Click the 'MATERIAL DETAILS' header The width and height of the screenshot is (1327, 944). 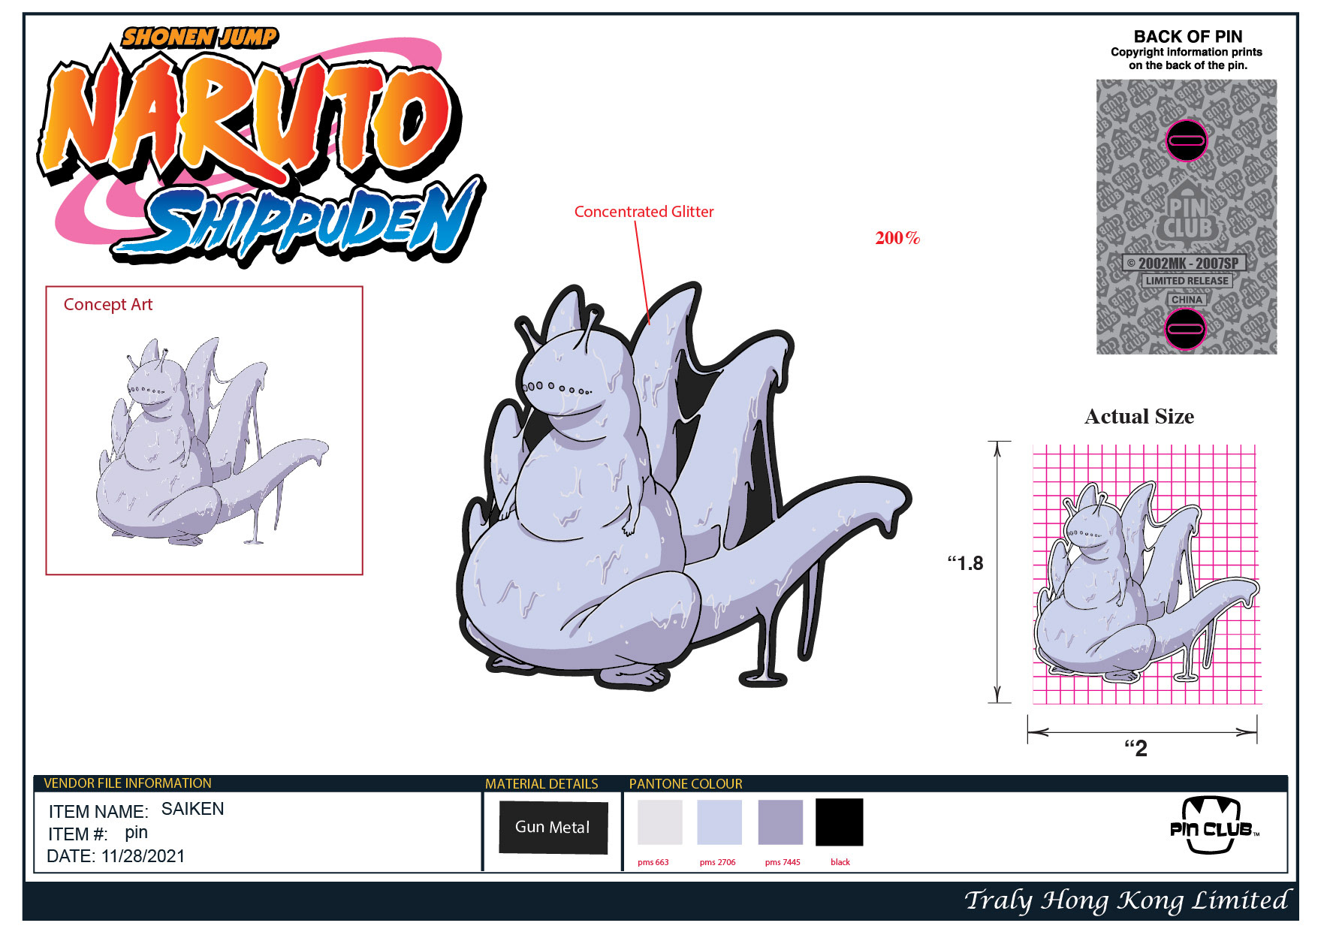click(x=541, y=784)
